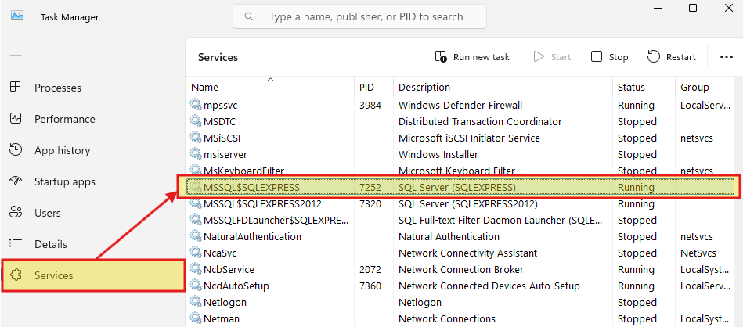Click Windows Installer description
This screenshot has height=327, width=743.
[438, 154]
